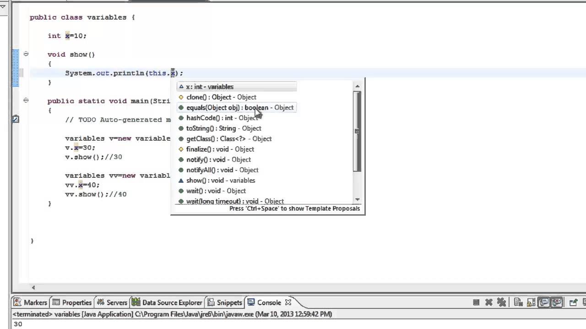Close the Console tab with its X
Image resolution: width=586 pixels, height=329 pixels.
pyautogui.click(x=288, y=302)
